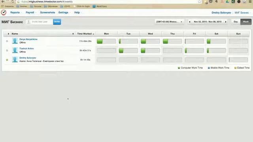Click Dmitry Solovyev's Sunday work time bar
This screenshot has width=253, height=142.
tap(238, 60)
